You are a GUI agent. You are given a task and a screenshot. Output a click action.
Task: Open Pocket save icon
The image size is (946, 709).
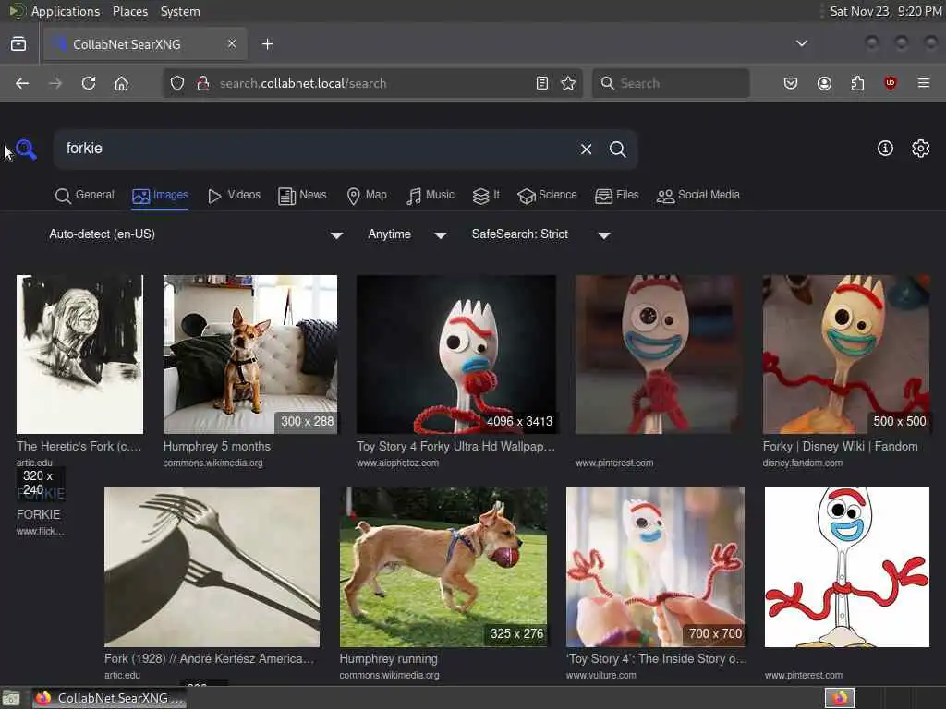(791, 83)
